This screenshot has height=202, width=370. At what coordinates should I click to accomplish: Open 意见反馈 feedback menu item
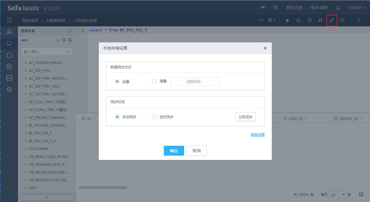(x=294, y=8)
